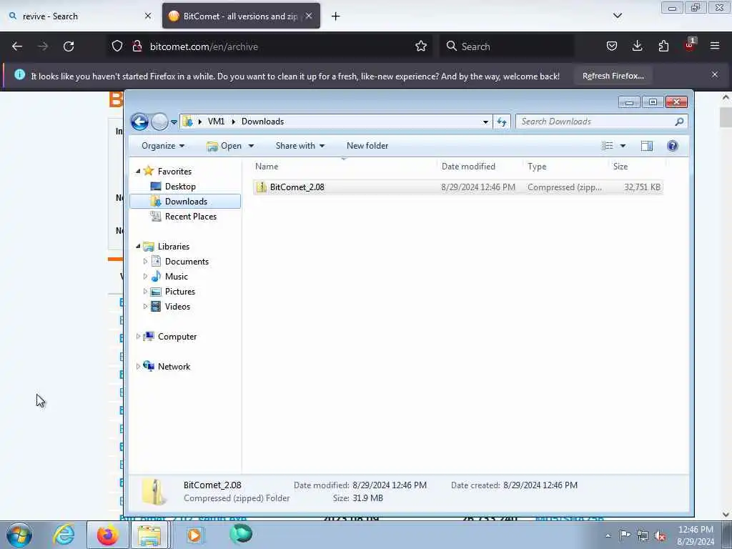Click the Firefox search box

tap(507, 46)
